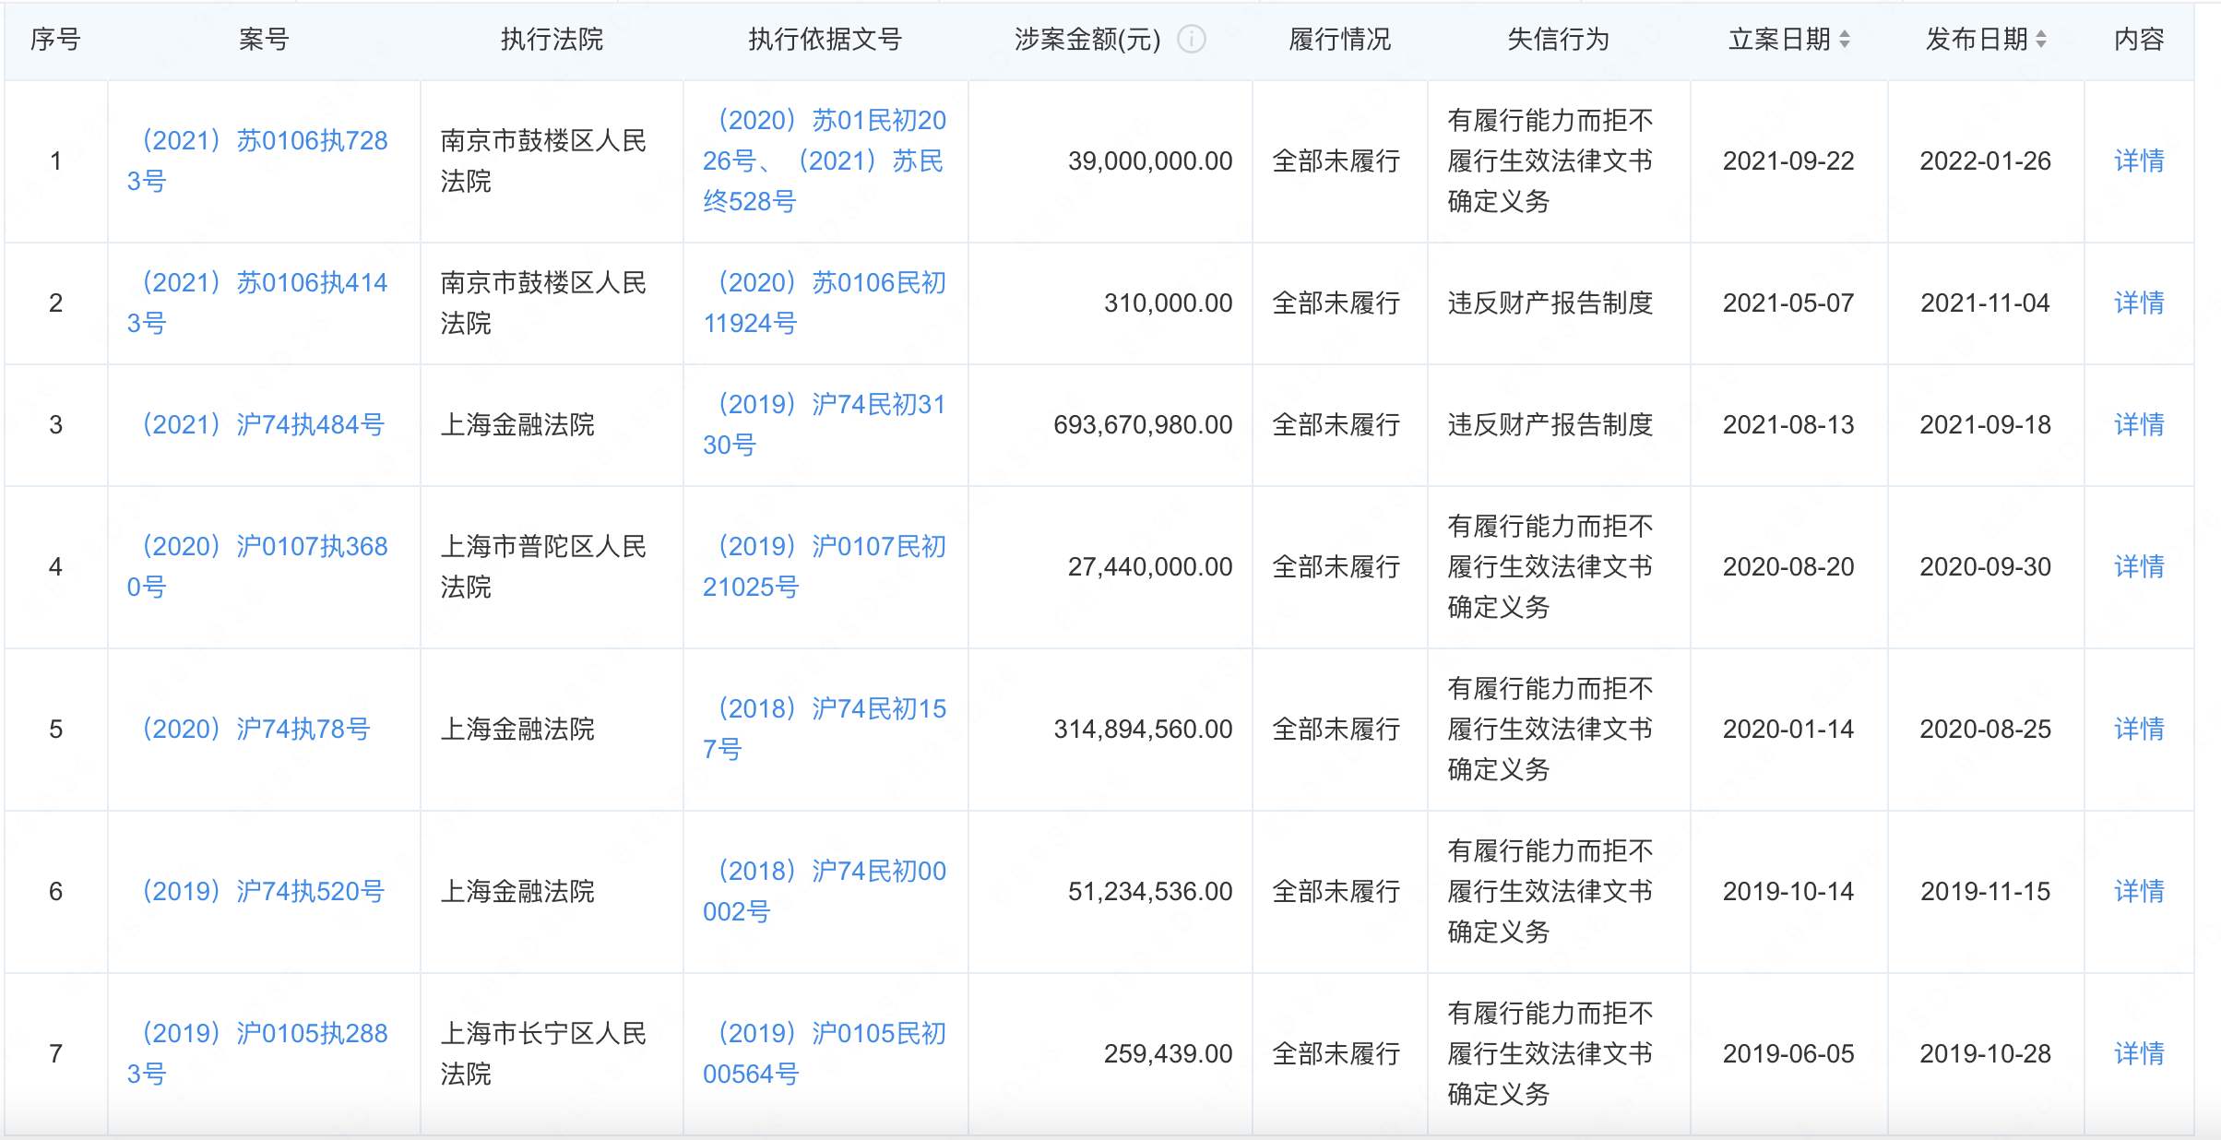Open document (2020)苏01民初2026号 basis link
The height and width of the screenshot is (1140, 2221).
[x=825, y=140]
